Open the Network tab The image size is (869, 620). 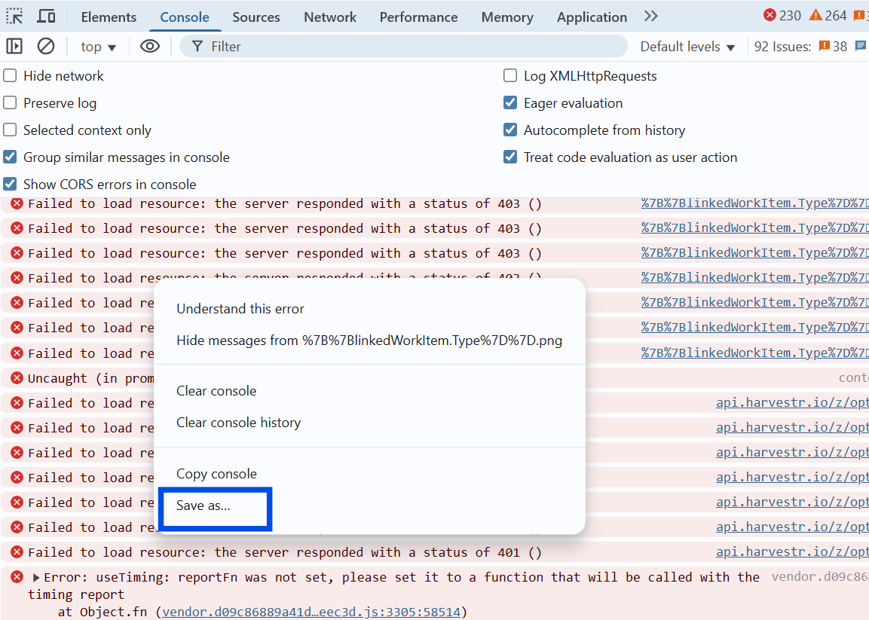pyautogui.click(x=330, y=17)
